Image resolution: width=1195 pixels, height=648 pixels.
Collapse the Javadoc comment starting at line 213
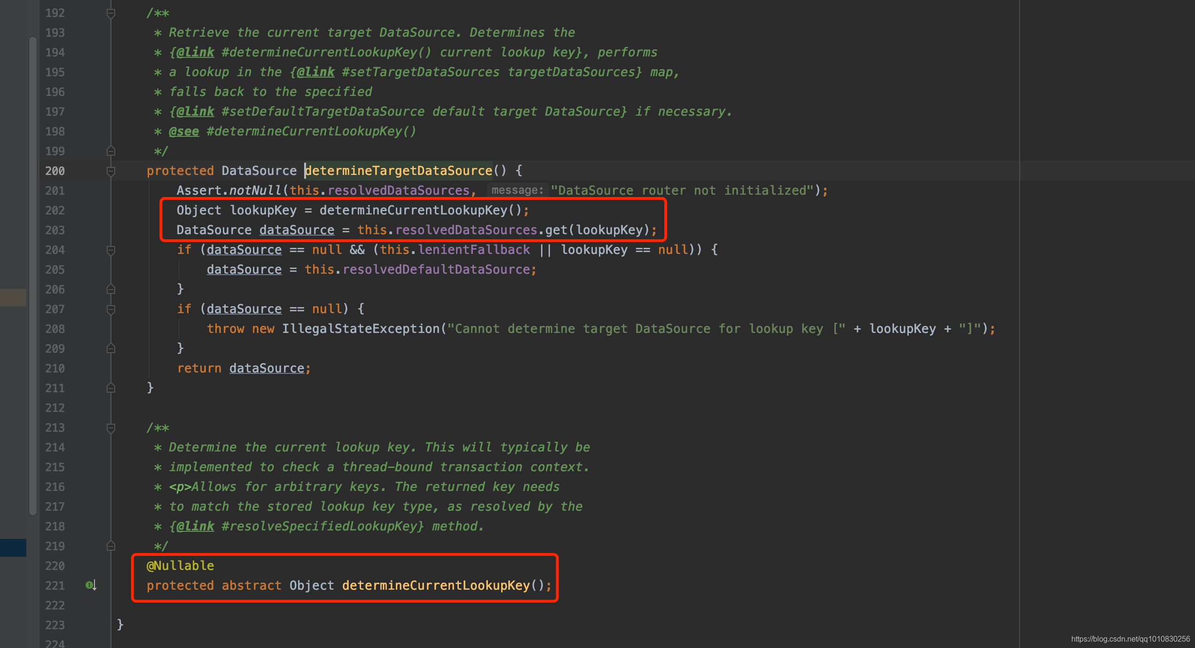click(x=111, y=428)
